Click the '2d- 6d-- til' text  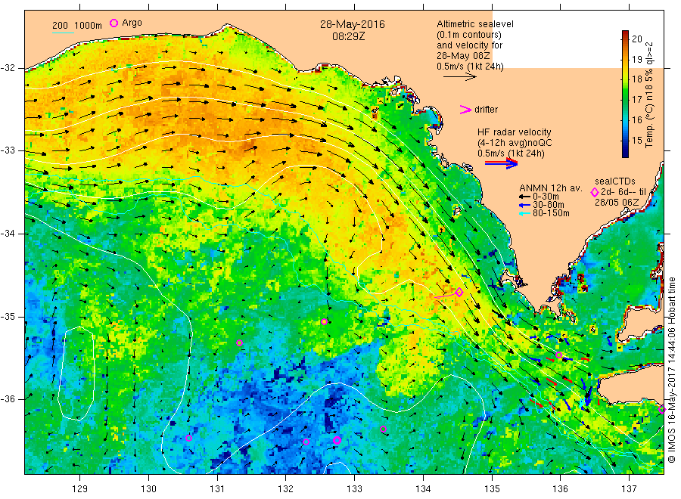(x=623, y=192)
